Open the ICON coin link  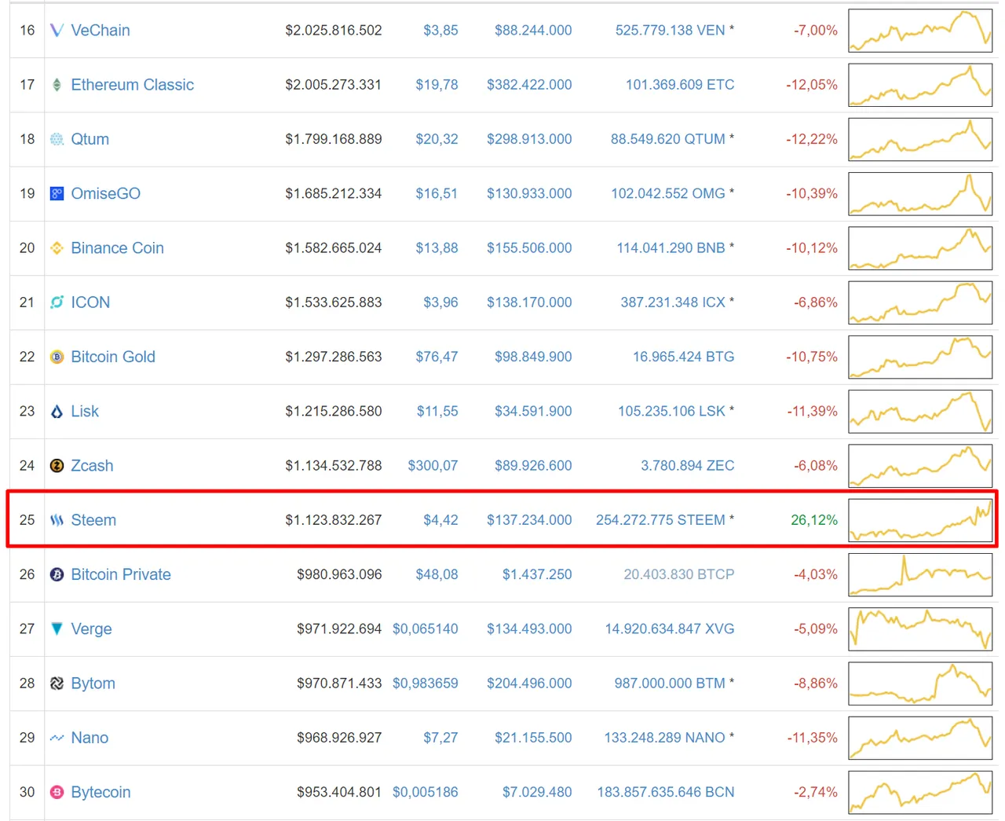[x=90, y=302]
